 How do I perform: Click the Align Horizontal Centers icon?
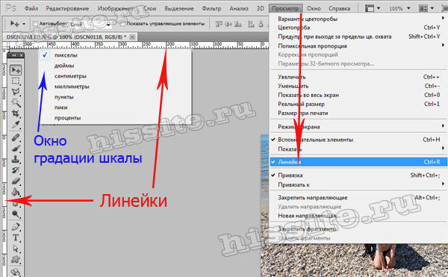point(261,24)
